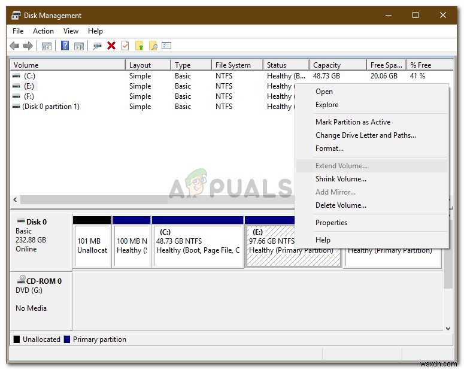Click the red X Delete toolbar icon
Viewport: 464px width, 370px height.
[x=111, y=46]
